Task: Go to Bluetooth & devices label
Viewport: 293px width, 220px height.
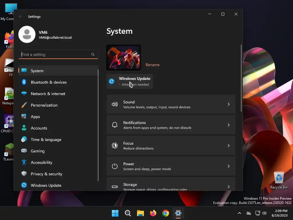Action: tap(49, 82)
